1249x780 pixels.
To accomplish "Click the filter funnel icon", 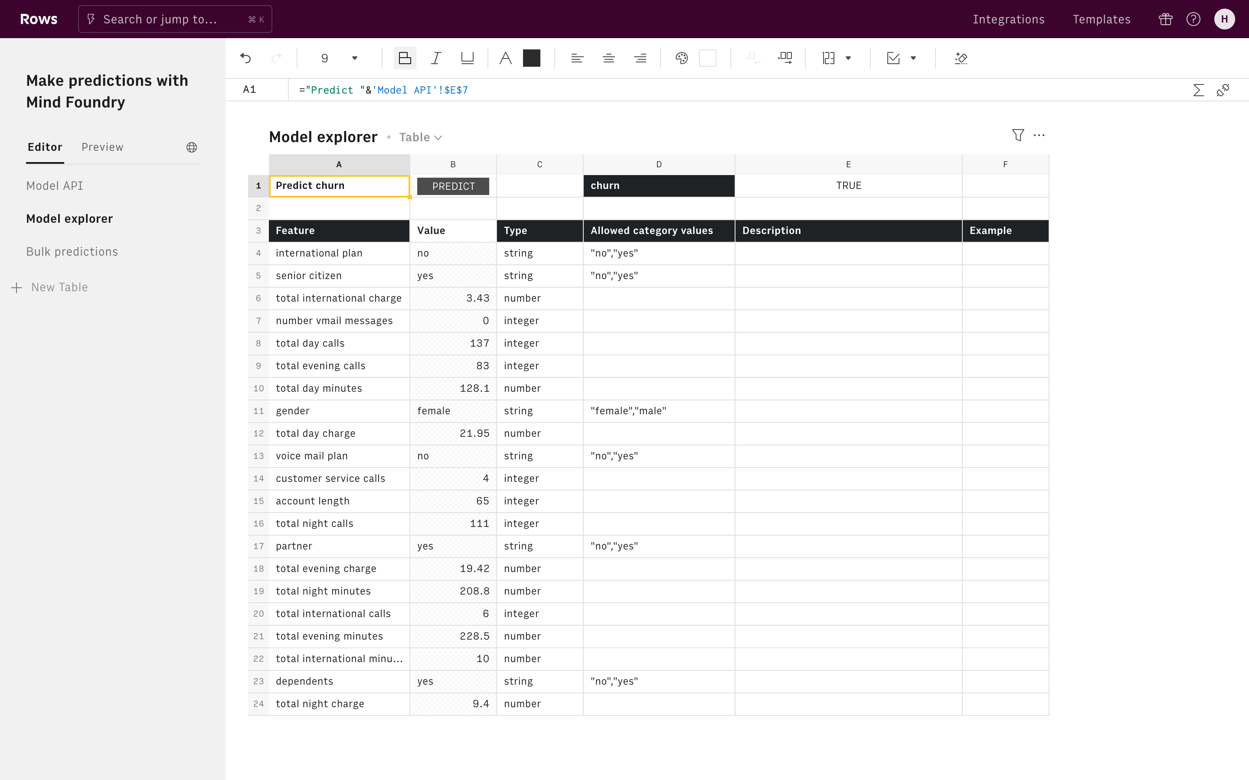I will click(x=1018, y=135).
